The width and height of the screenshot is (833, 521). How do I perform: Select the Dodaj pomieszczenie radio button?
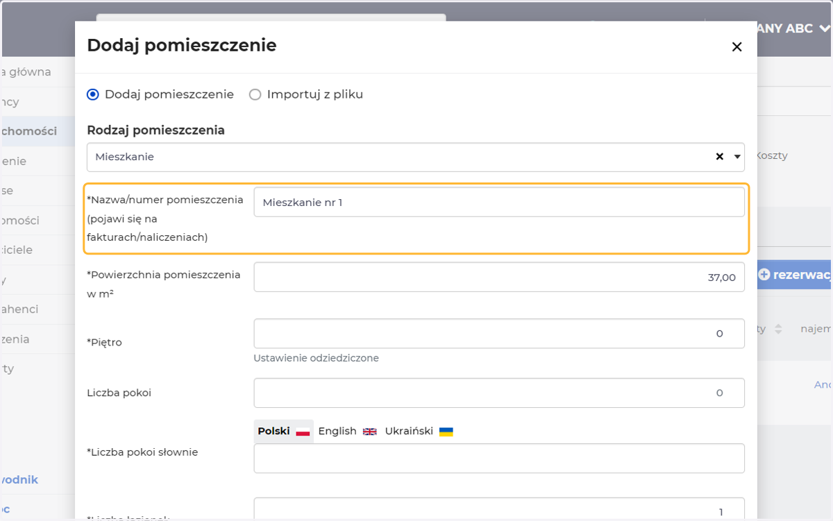[93, 94]
